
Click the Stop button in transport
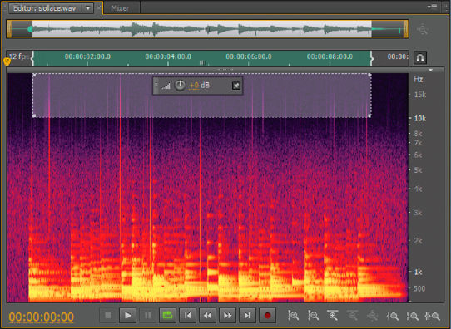[x=108, y=316]
